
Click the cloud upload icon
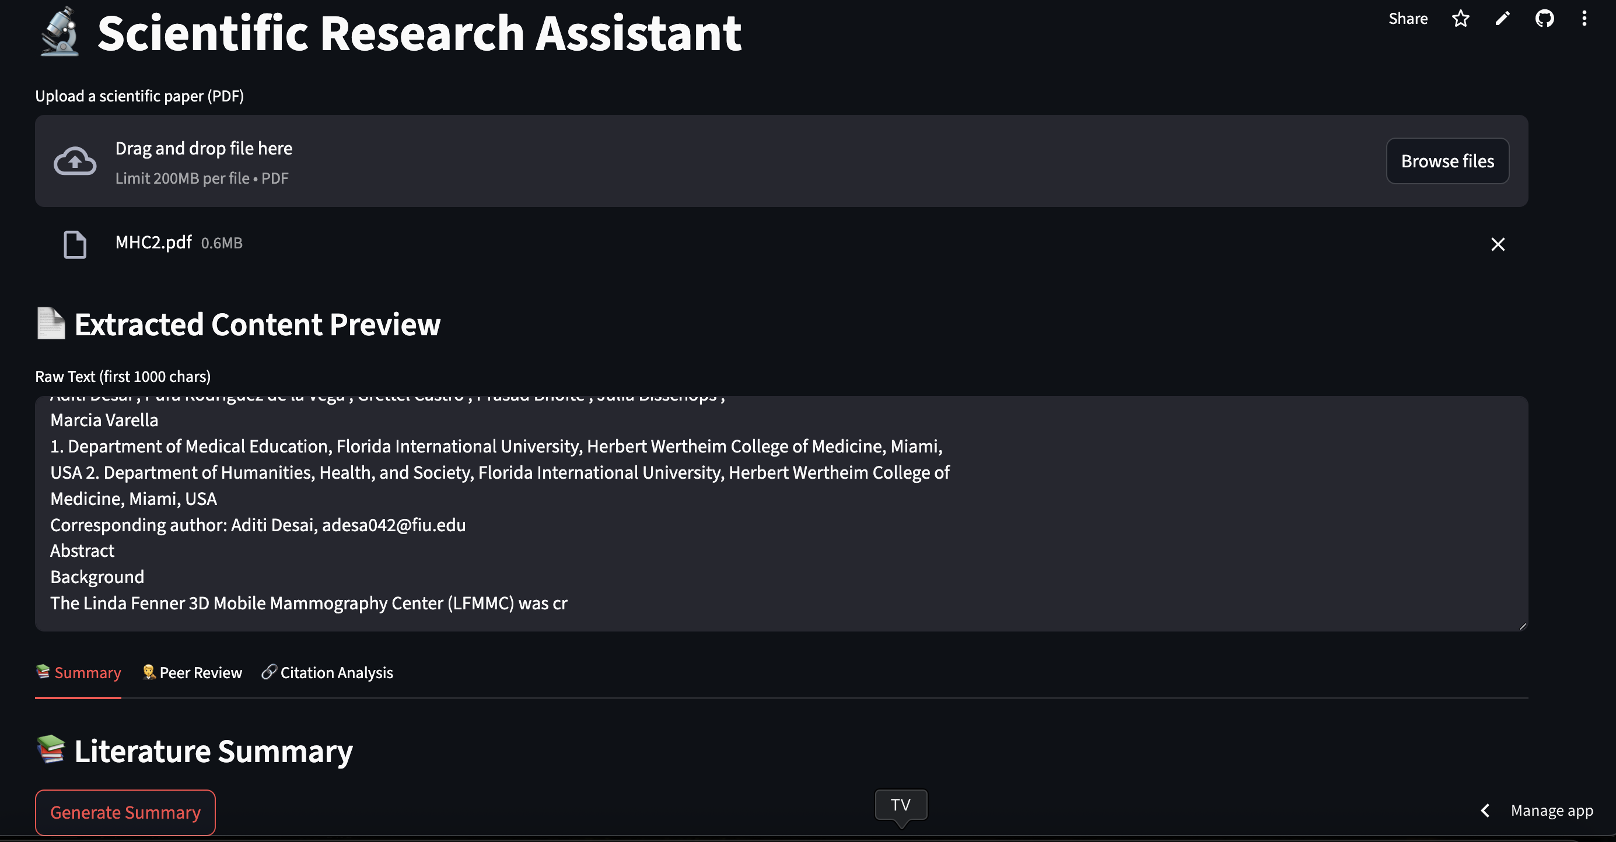[x=75, y=161]
